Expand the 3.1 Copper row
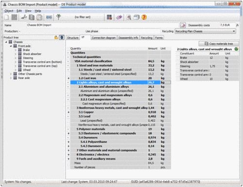Viewport: 243px width, 187px height. (69, 112)
